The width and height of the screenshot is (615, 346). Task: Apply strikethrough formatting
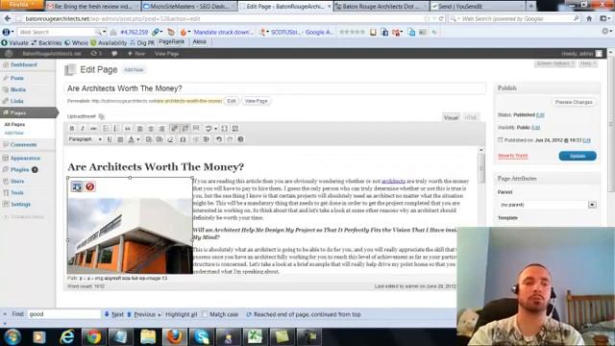(x=93, y=128)
